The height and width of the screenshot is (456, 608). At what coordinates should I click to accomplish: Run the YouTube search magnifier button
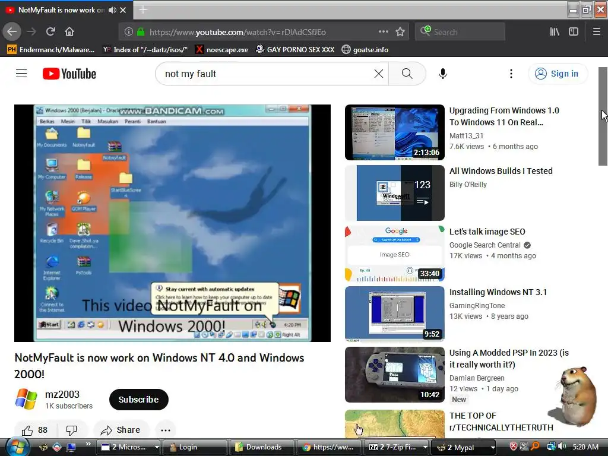pyautogui.click(x=407, y=74)
